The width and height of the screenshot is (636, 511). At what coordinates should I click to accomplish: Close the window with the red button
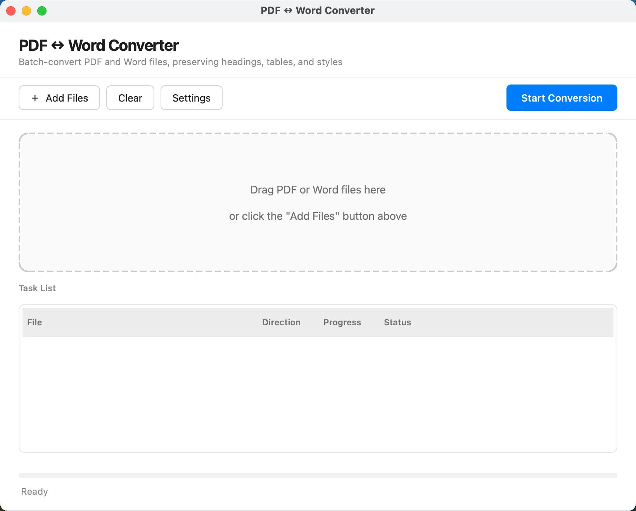click(x=11, y=11)
